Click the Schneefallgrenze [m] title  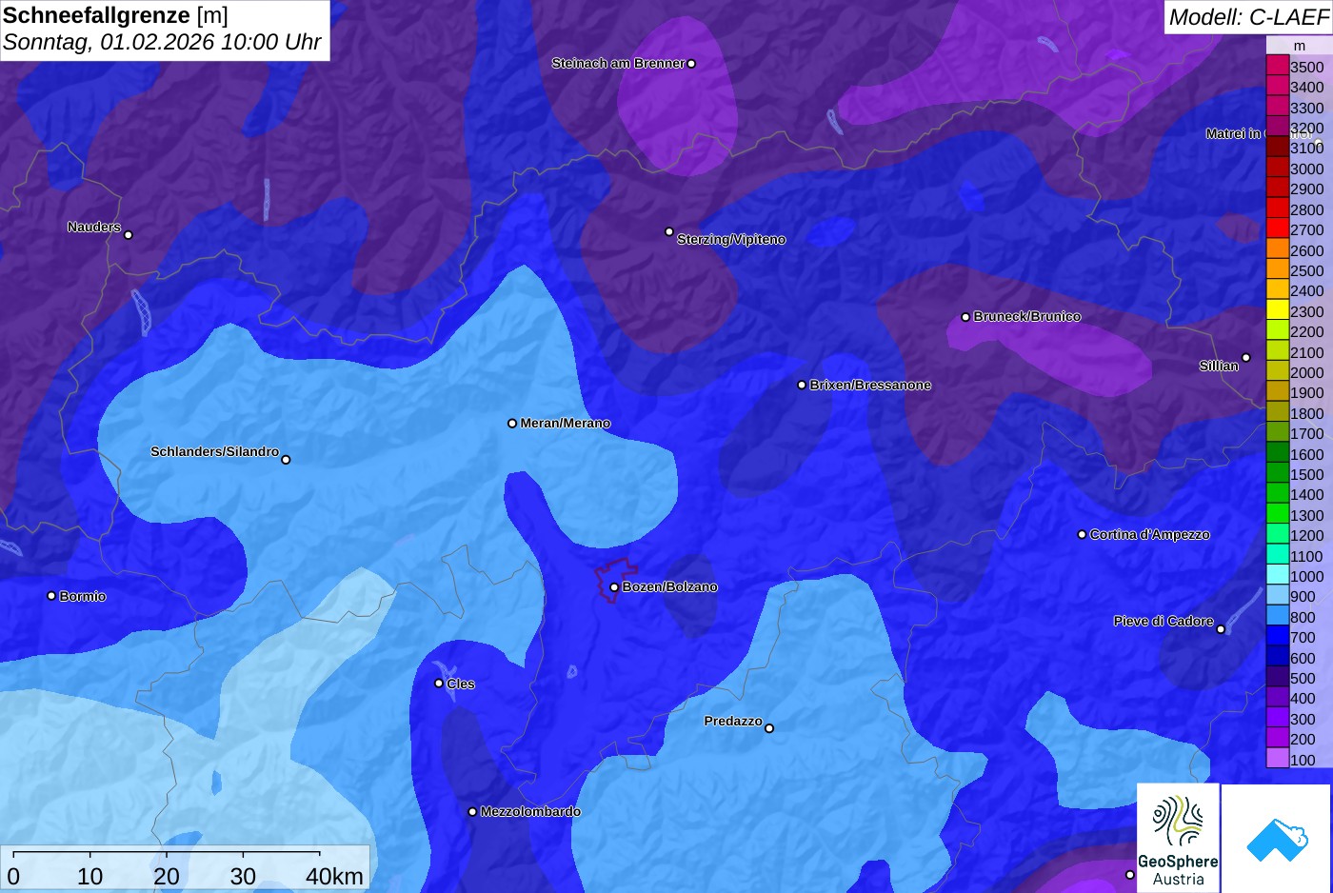[115, 15]
